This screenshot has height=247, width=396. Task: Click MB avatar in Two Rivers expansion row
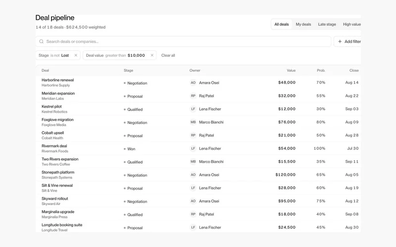click(x=193, y=162)
